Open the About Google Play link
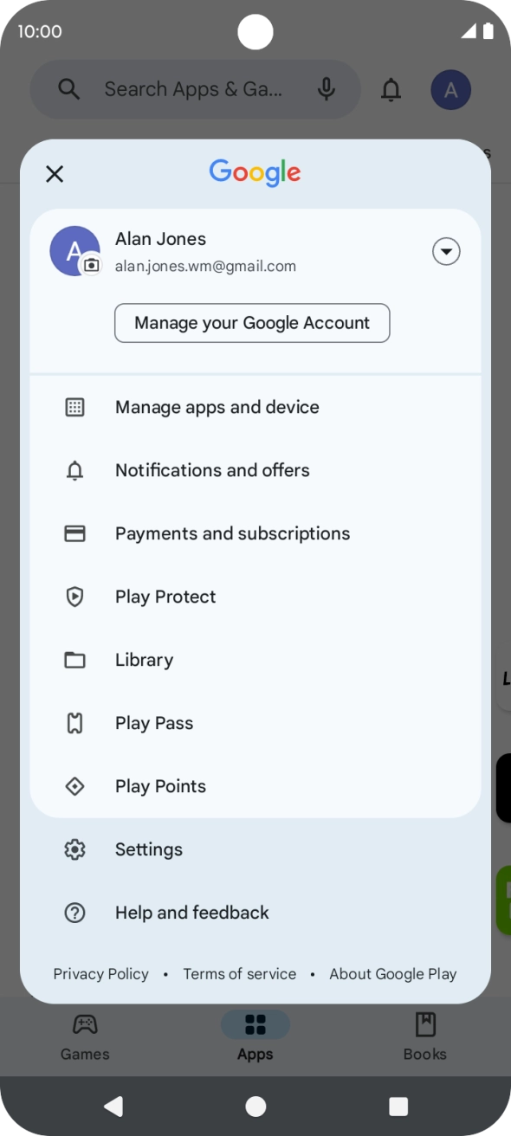The height and width of the screenshot is (1136, 511). tap(393, 974)
